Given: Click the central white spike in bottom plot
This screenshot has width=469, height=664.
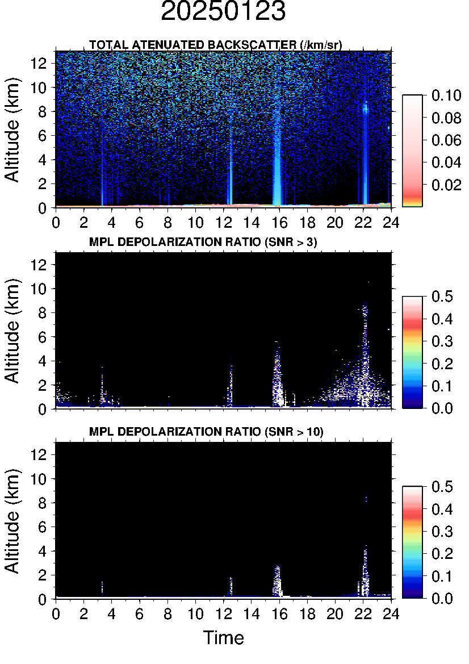Looking at the screenshot, I should pyautogui.click(x=277, y=581).
